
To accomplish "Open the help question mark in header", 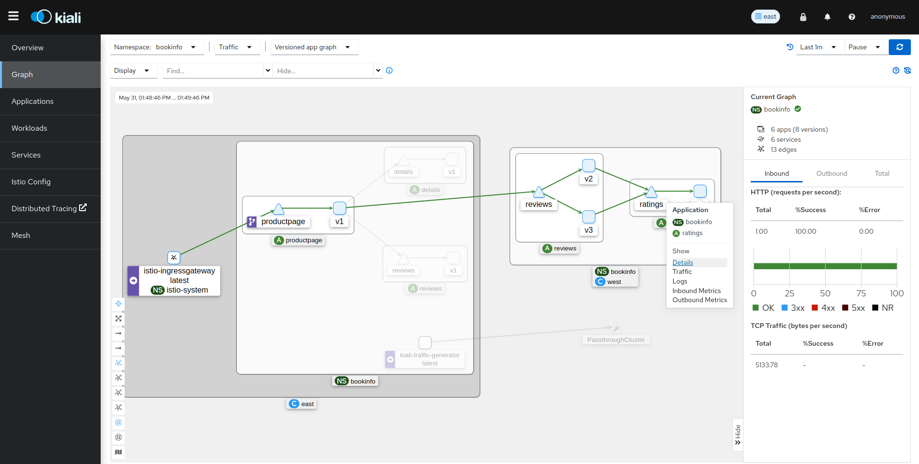I will (x=851, y=17).
